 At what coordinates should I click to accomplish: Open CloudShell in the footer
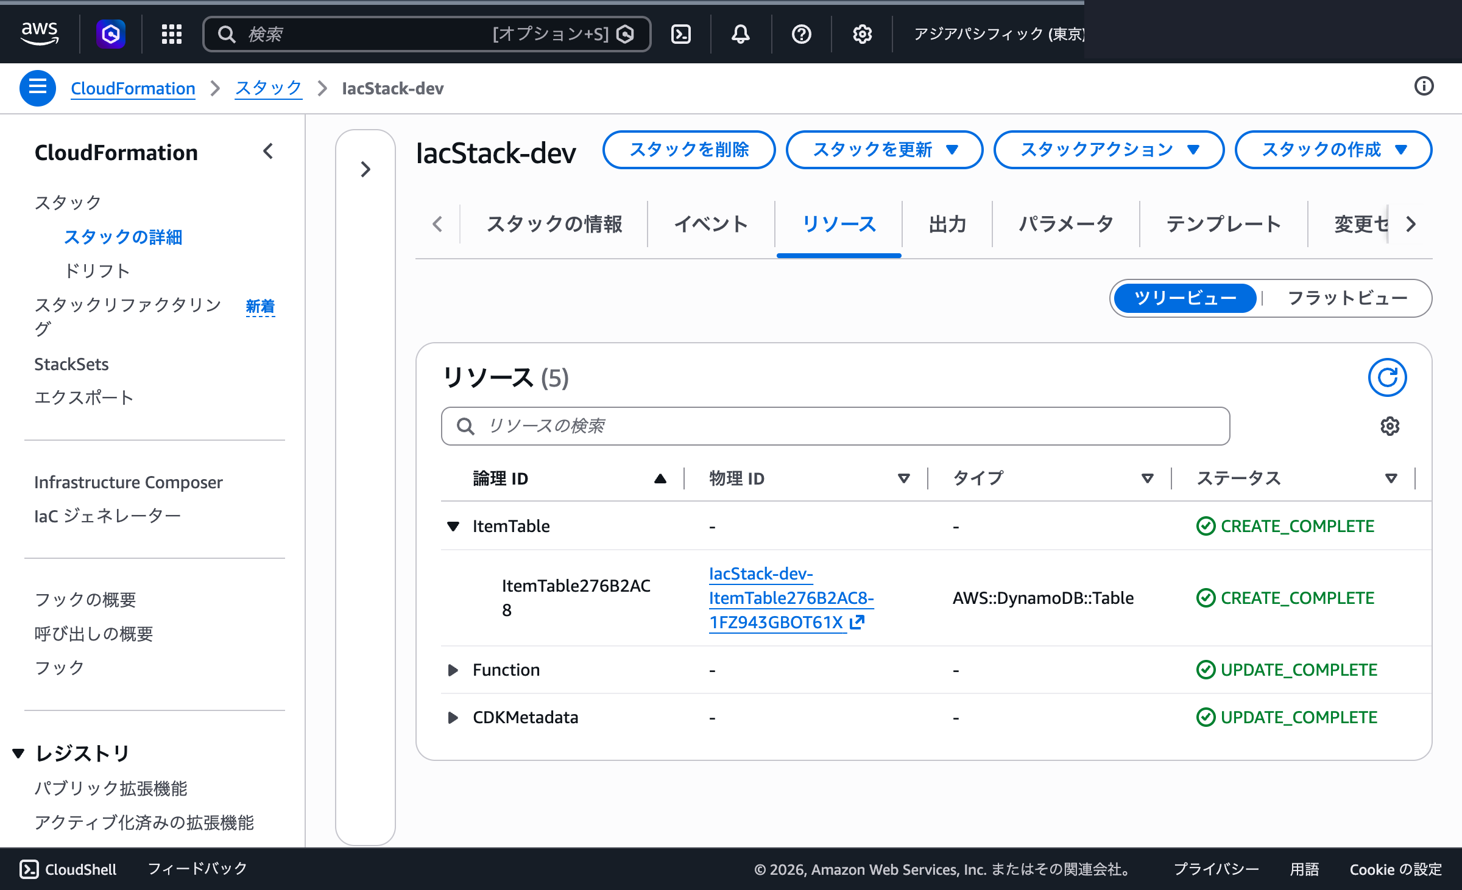pos(68,869)
